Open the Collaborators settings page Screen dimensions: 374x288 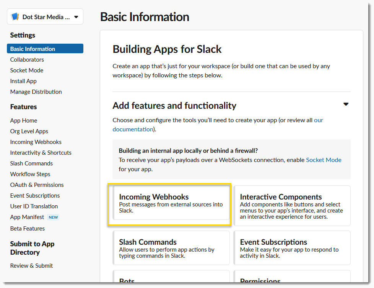point(27,60)
